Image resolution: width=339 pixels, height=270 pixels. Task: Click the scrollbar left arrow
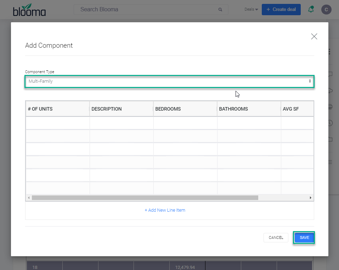(29, 198)
